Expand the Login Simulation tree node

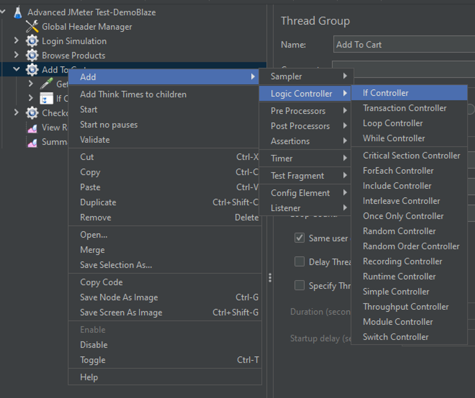(16, 41)
